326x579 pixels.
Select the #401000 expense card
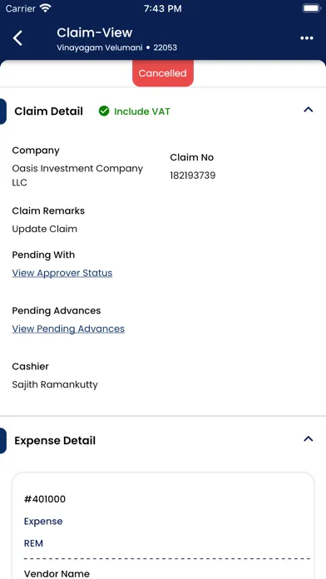click(x=163, y=526)
